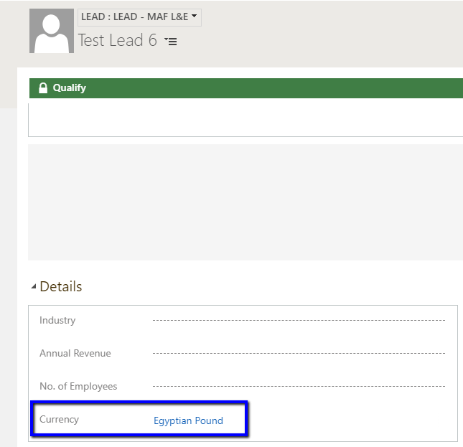Click the dropdown arrow after MAF L&E
Screen dimensions: 463x447
[x=195, y=17]
